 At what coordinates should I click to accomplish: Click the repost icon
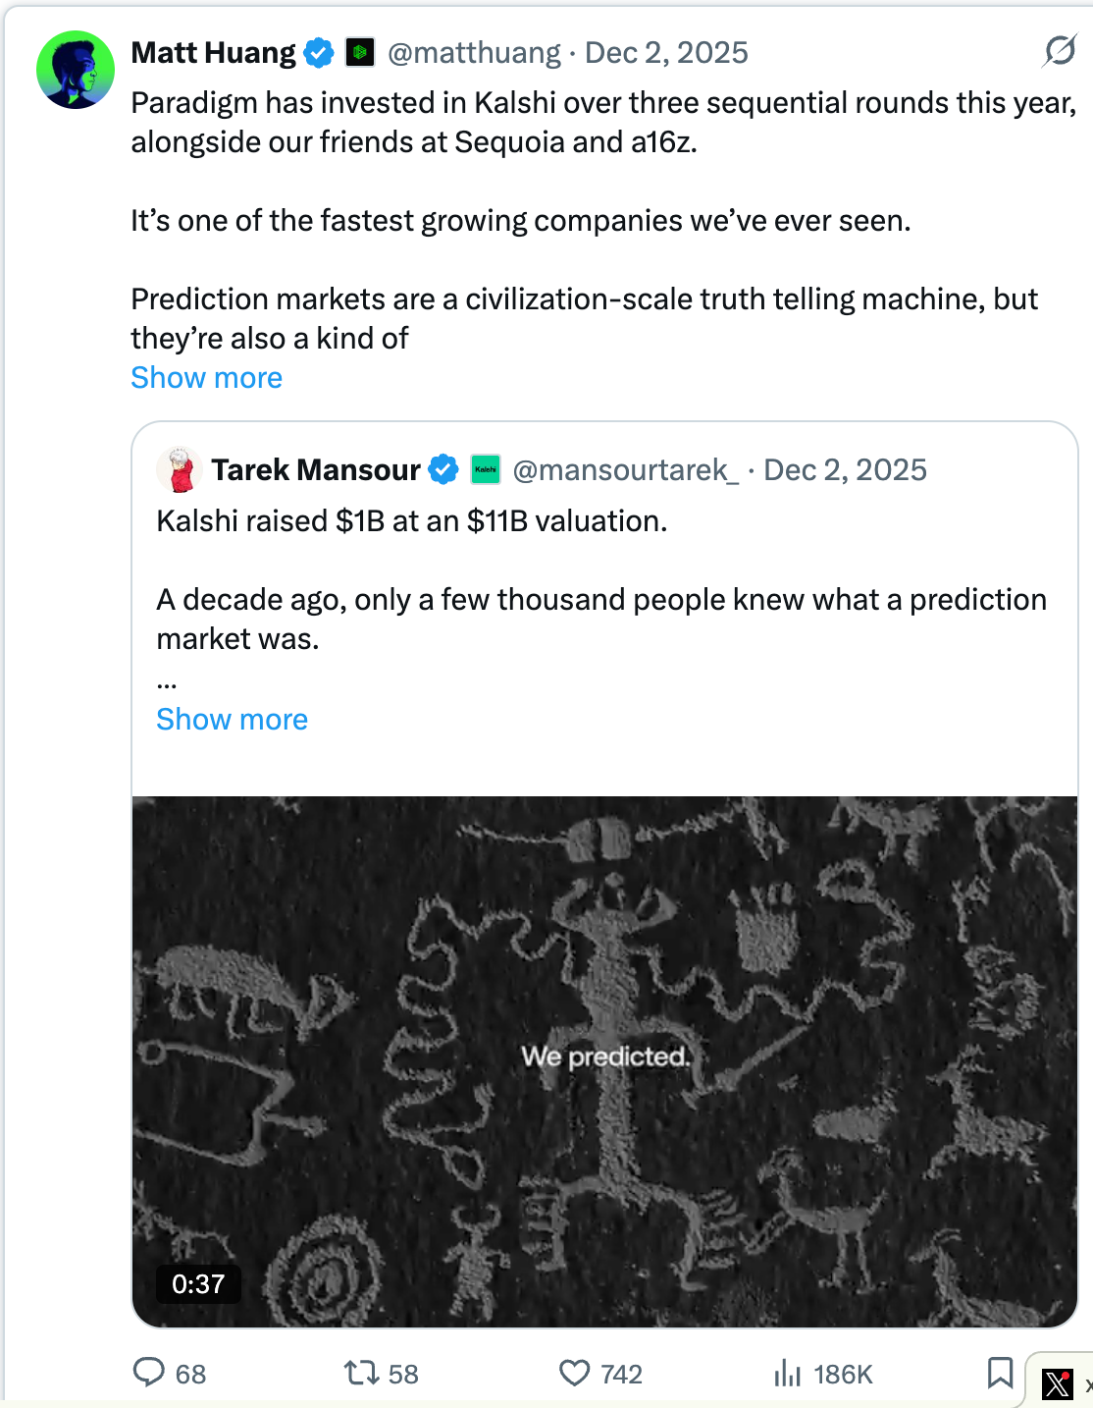coord(361,1372)
